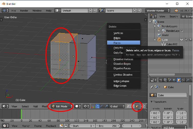Toggle Cube selectability cursor icon in outliner
193x129 pixels.
pyautogui.click(x=186, y=40)
